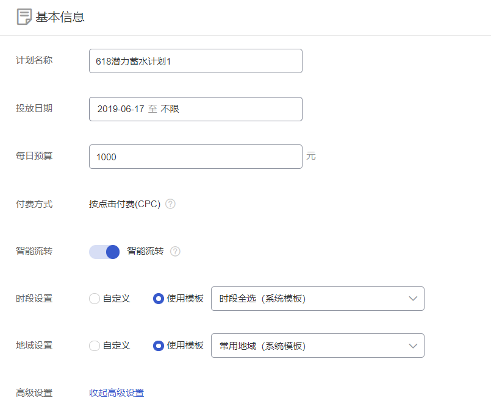Select 自定义 radio for 时段设置
The width and height of the screenshot is (491, 415).
tap(95, 299)
